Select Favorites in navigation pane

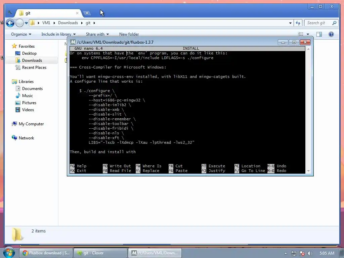pyautogui.click(x=27, y=46)
